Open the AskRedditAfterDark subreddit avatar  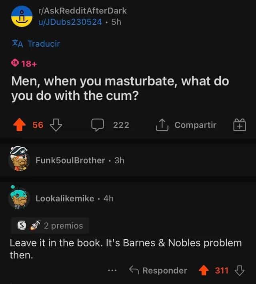click(x=22, y=16)
